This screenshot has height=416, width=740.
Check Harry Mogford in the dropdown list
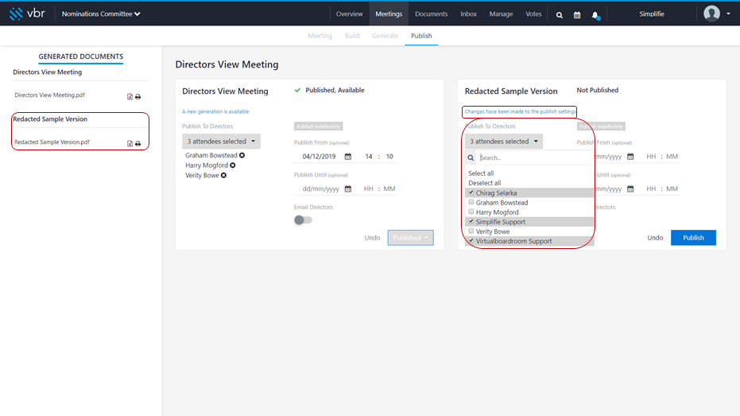coord(471,212)
